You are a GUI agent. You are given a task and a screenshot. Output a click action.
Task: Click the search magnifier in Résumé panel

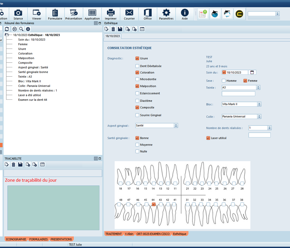click(21, 29)
